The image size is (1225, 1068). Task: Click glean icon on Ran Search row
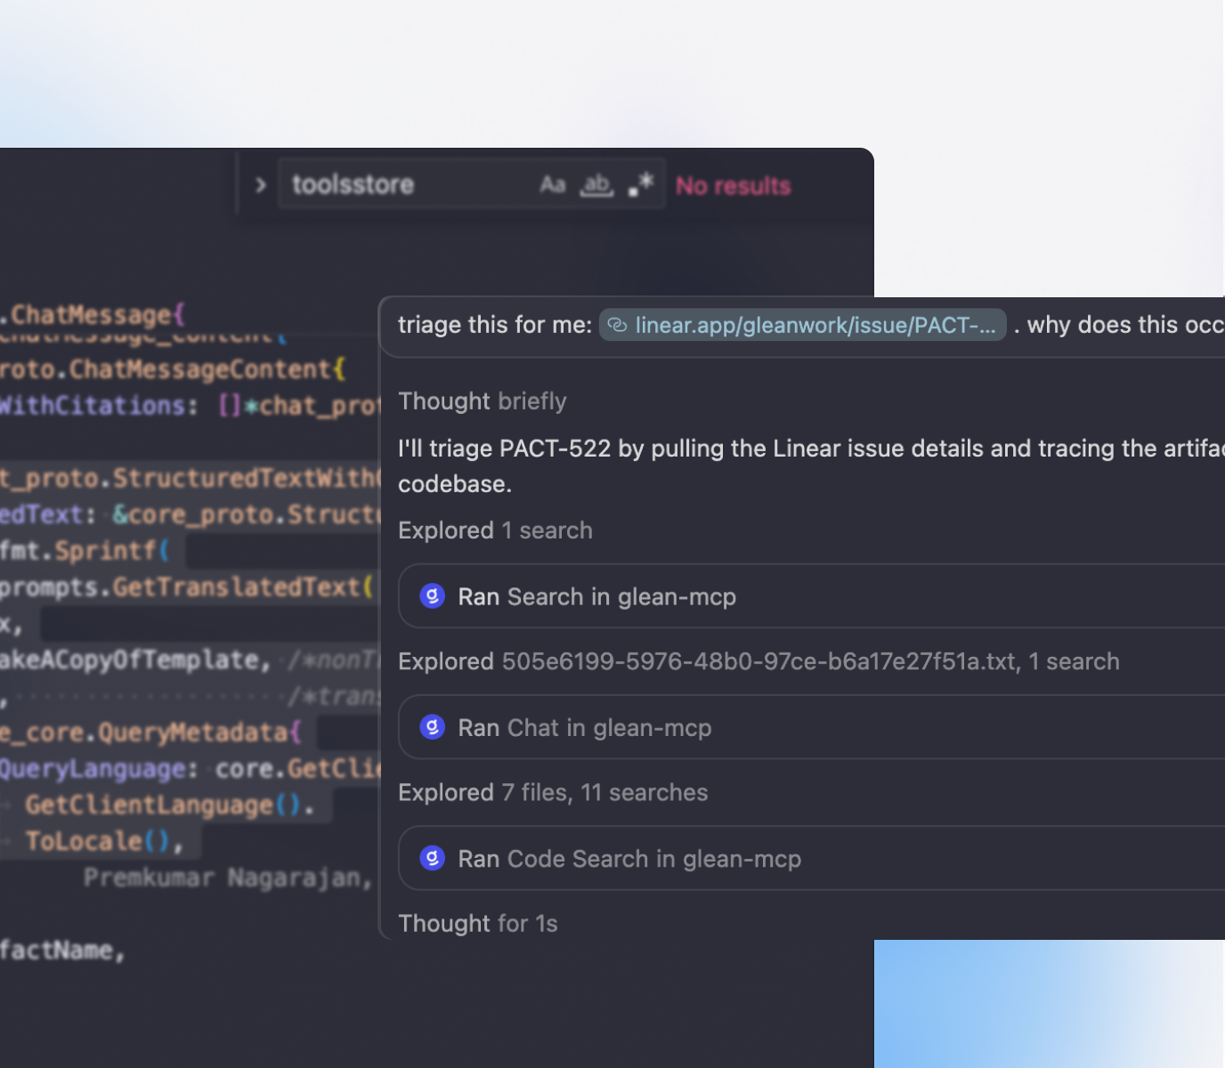click(432, 595)
